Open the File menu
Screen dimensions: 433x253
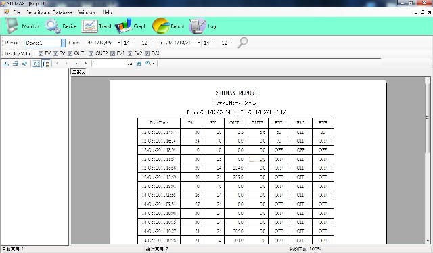point(16,12)
